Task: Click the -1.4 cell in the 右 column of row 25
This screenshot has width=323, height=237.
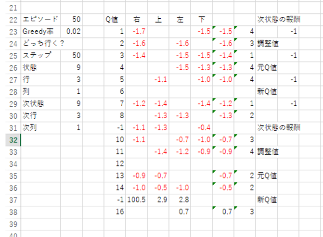Action: 136,56
